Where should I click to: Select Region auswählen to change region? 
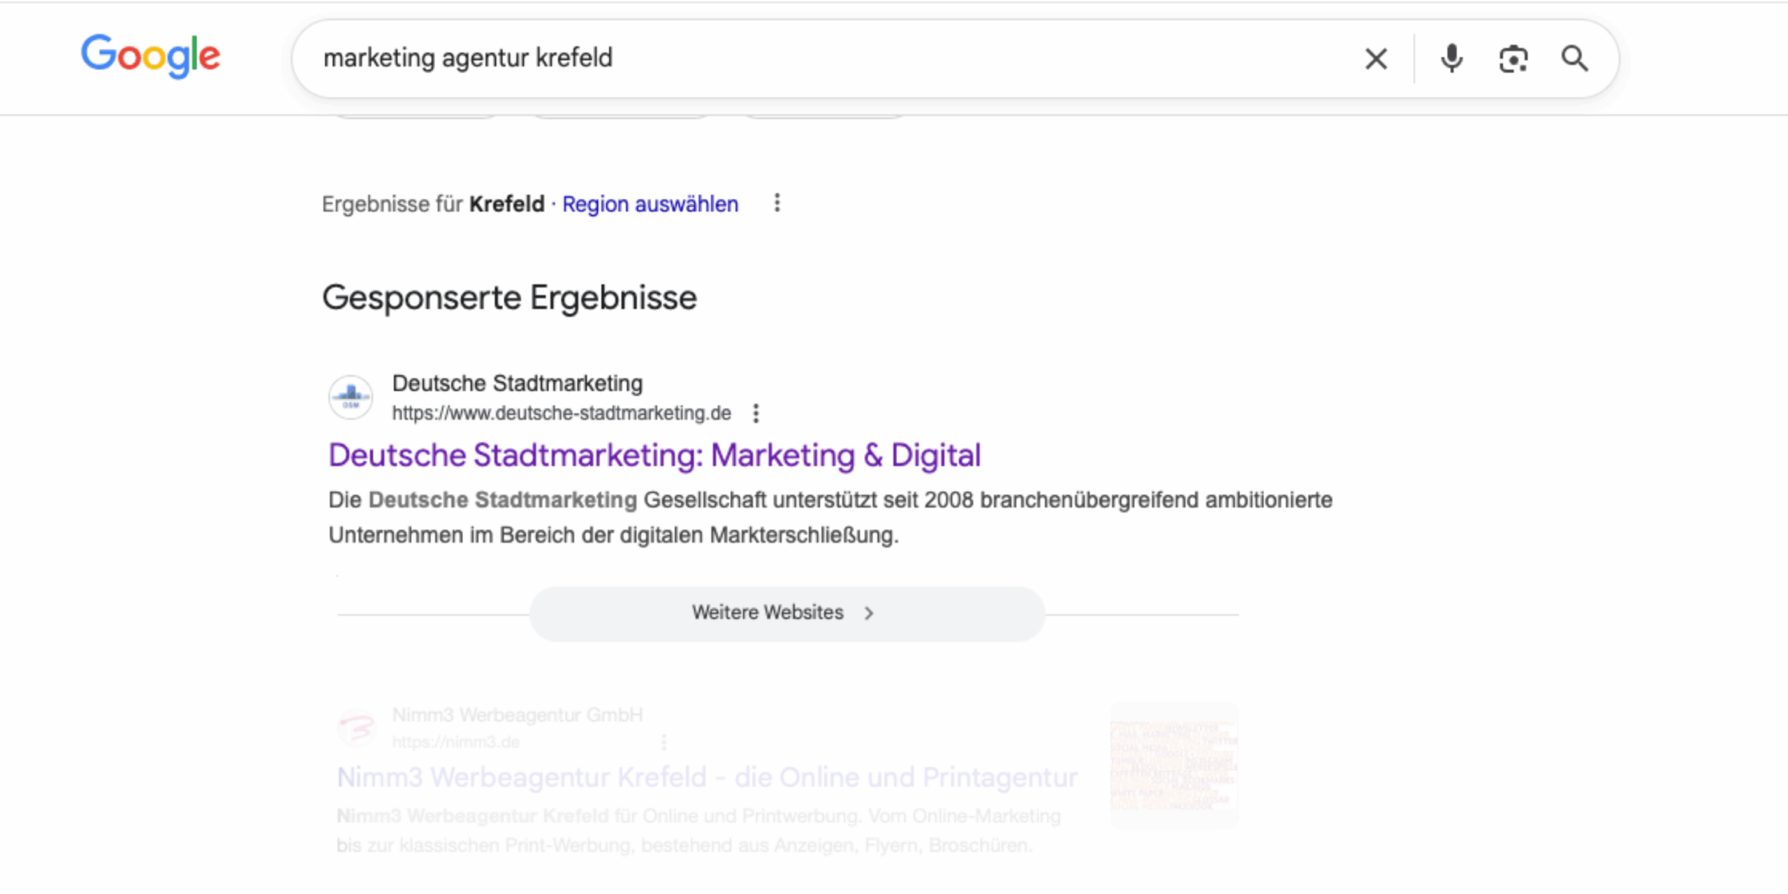point(650,204)
